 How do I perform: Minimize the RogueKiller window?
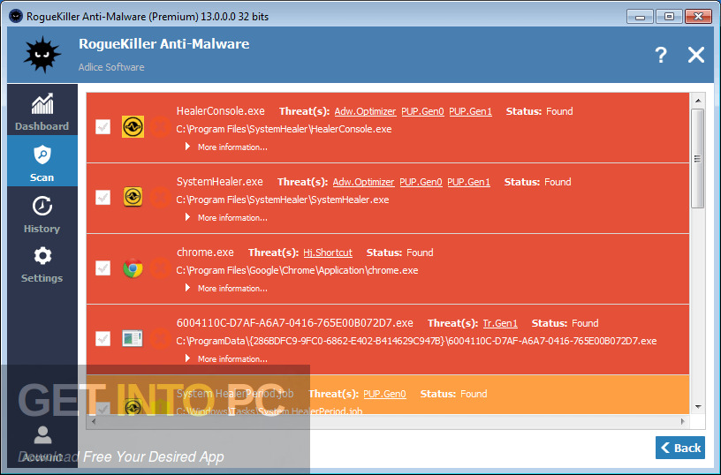[640, 17]
